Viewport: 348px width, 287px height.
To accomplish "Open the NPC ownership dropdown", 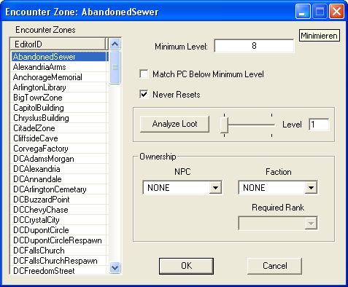I will coord(182,187).
